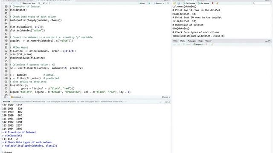Re-run the previous code region icon
This screenshot has width=273, height=153.
tap(149, 3)
